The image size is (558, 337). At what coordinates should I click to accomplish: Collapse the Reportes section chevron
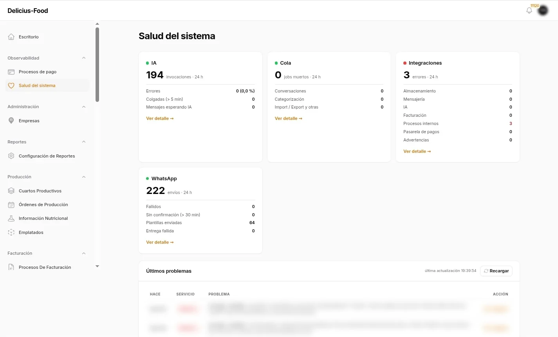click(x=84, y=142)
